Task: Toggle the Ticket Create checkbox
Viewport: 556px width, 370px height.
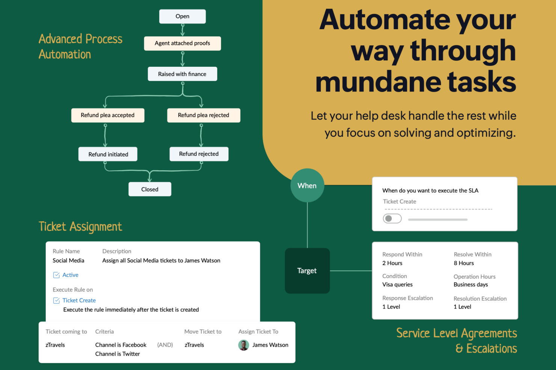Action: coord(56,301)
